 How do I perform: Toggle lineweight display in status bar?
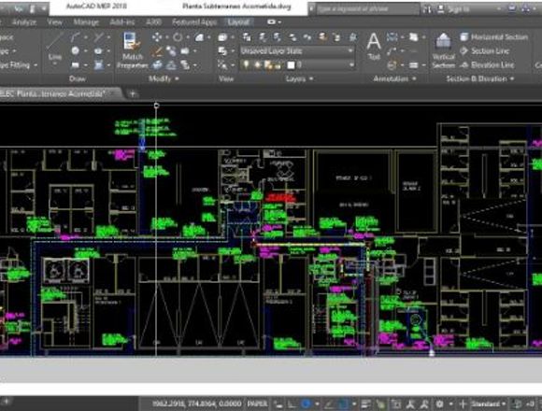pos(365,404)
